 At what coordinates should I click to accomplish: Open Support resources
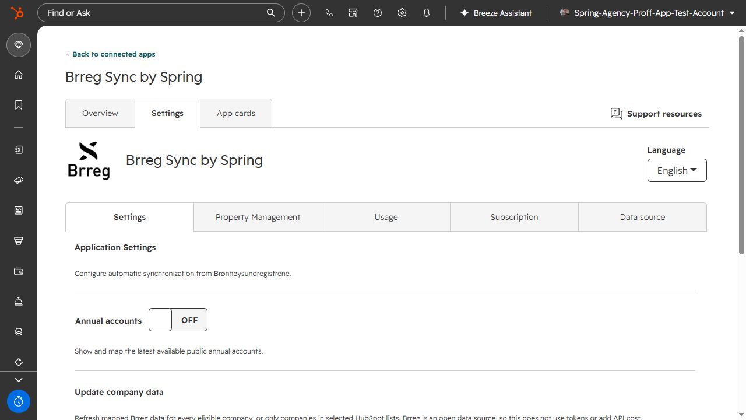tap(656, 114)
